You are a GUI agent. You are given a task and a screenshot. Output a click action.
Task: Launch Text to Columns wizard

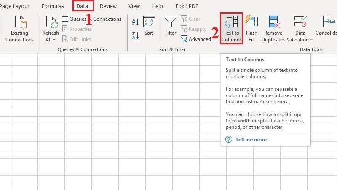click(x=231, y=28)
